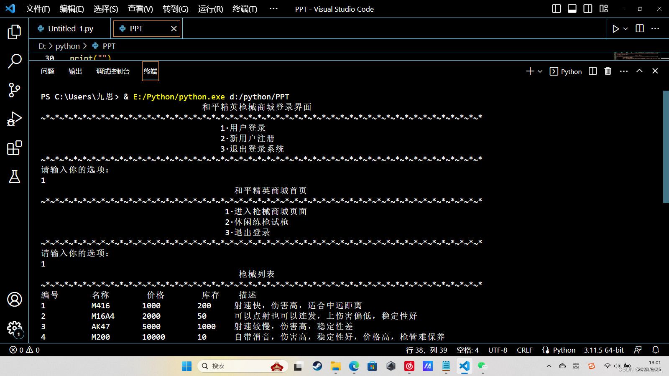
Task: Maximize the panel with up chevron
Action: coord(639,71)
